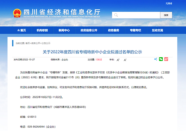Click breadcrumb link 政务公开

pos(35,43)
